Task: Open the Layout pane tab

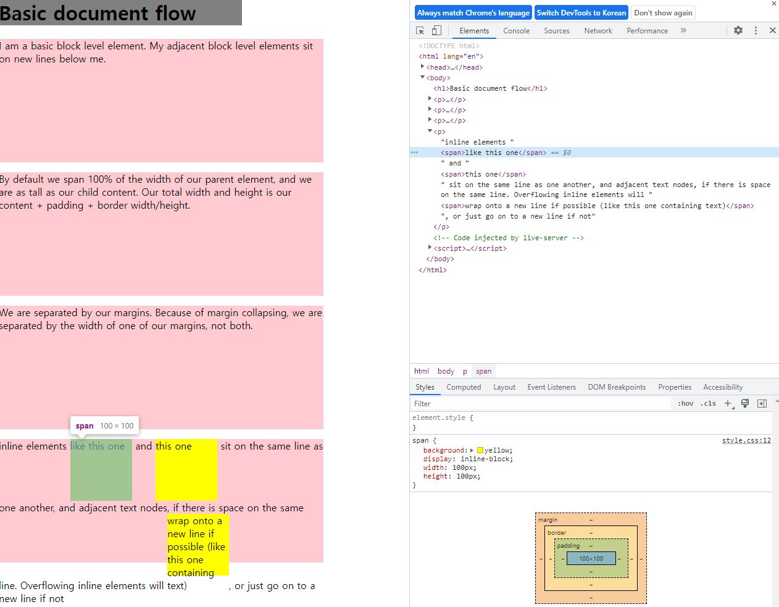Action: [504, 387]
